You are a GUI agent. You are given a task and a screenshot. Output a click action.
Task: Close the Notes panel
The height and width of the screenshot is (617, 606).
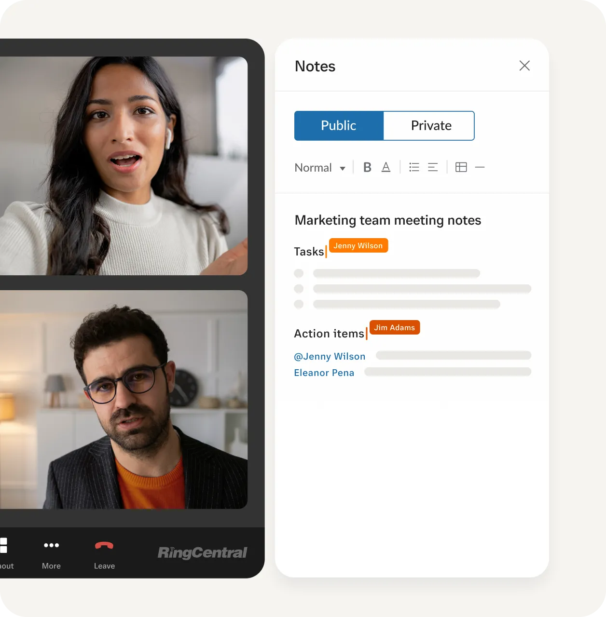(x=524, y=66)
